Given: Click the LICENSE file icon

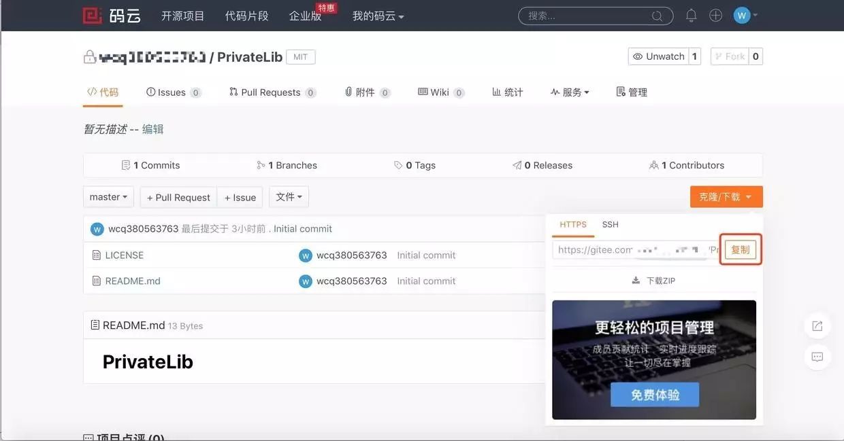Looking at the screenshot, I should pyautogui.click(x=96, y=255).
